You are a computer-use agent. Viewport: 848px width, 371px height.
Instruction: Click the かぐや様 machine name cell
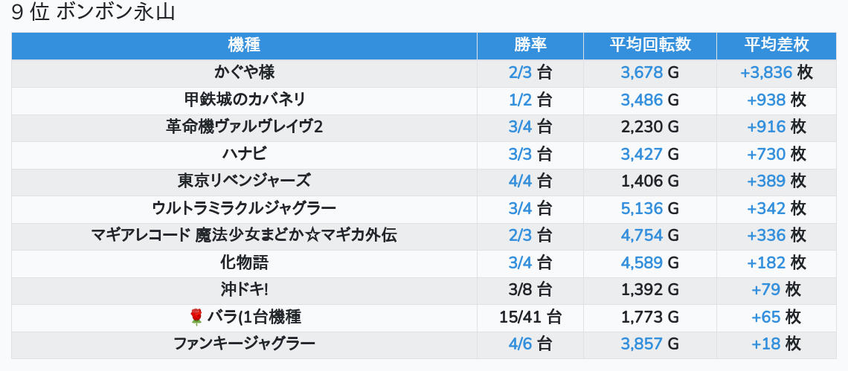[x=244, y=73]
